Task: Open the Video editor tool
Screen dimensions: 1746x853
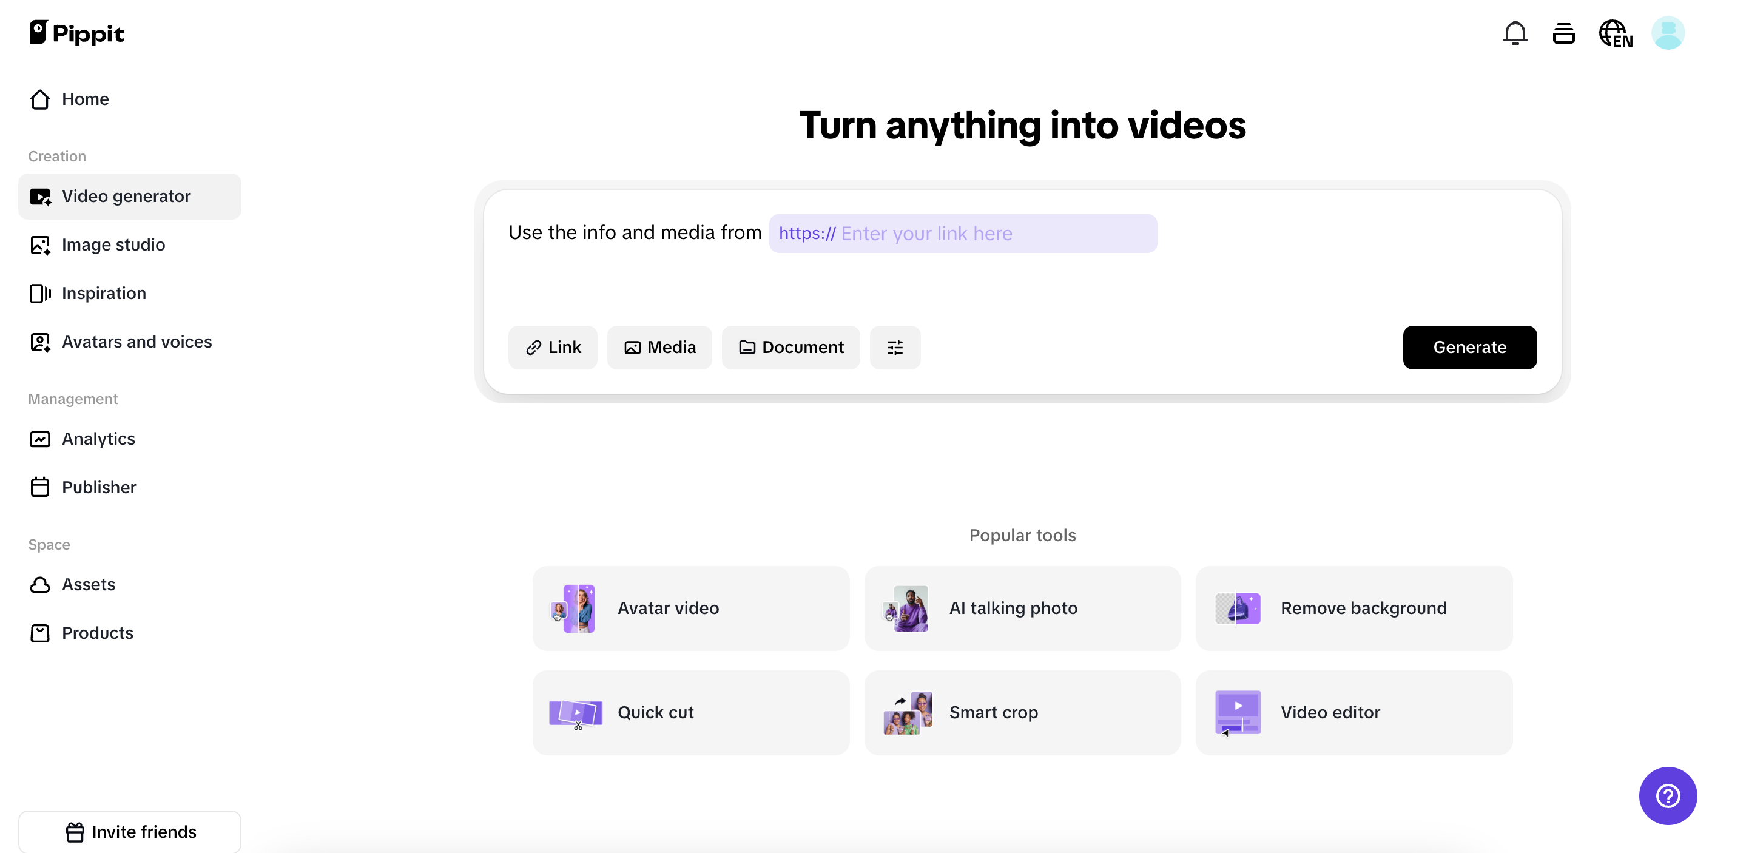Action: pyautogui.click(x=1353, y=712)
